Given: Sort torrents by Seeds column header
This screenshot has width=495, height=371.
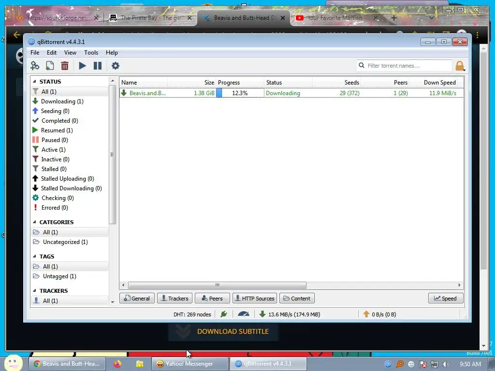Looking at the screenshot, I should [x=337, y=82].
